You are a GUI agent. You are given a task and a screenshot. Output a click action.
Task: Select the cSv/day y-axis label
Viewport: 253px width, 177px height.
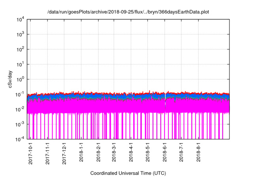point(10,79)
